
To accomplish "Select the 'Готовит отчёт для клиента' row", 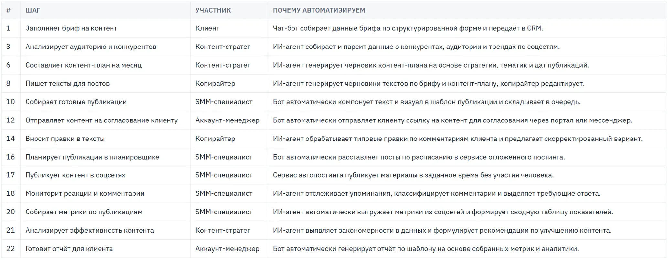I will click(334, 249).
